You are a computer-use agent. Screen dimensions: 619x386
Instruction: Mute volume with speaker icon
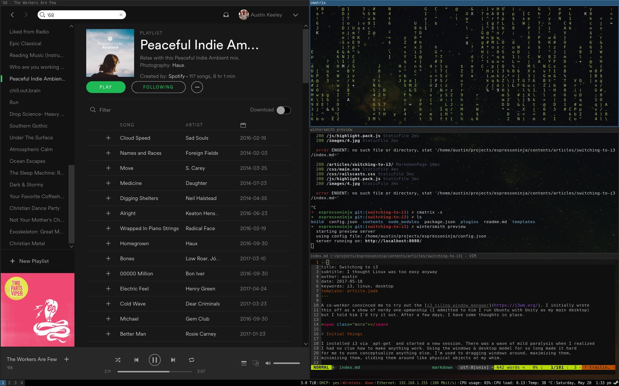click(268, 363)
